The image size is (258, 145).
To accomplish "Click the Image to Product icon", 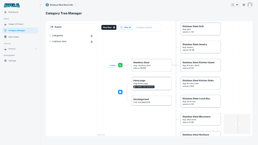I will pyautogui.click(x=6, y=24).
